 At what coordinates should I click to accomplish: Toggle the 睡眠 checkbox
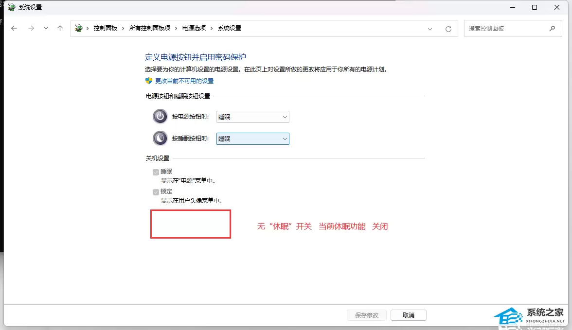tap(156, 172)
